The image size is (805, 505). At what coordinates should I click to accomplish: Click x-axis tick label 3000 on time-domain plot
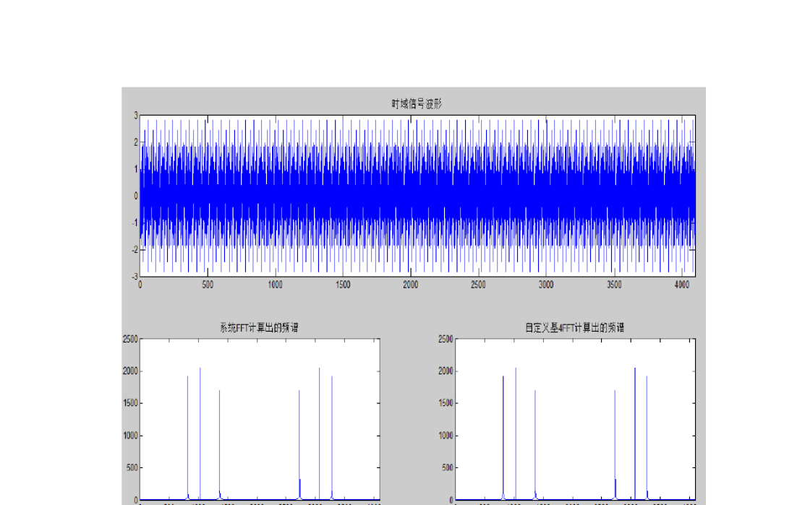(545, 285)
